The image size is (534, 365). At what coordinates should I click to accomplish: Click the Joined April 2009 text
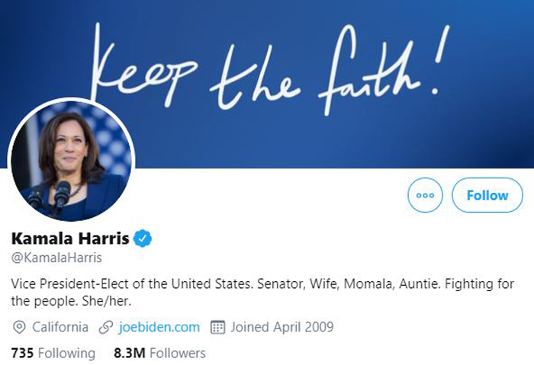[x=282, y=327]
